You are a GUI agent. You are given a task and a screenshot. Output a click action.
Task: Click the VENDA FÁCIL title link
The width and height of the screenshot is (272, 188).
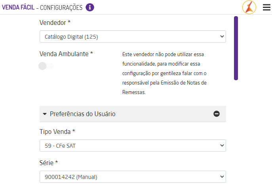pyautogui.click(x=18, y=8)
